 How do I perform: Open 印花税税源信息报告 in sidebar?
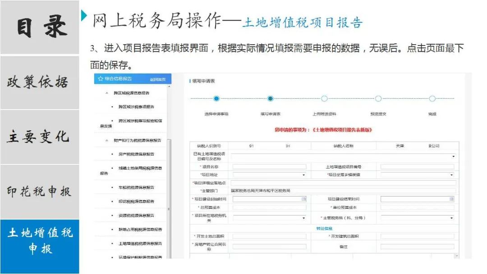(x=136, y=201)
